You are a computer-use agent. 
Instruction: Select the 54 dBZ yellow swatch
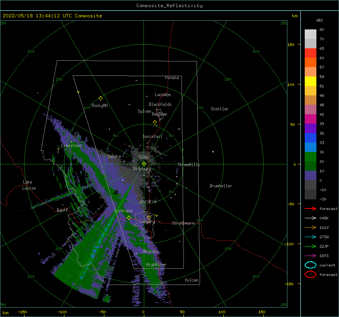click(x=310, y=81)
